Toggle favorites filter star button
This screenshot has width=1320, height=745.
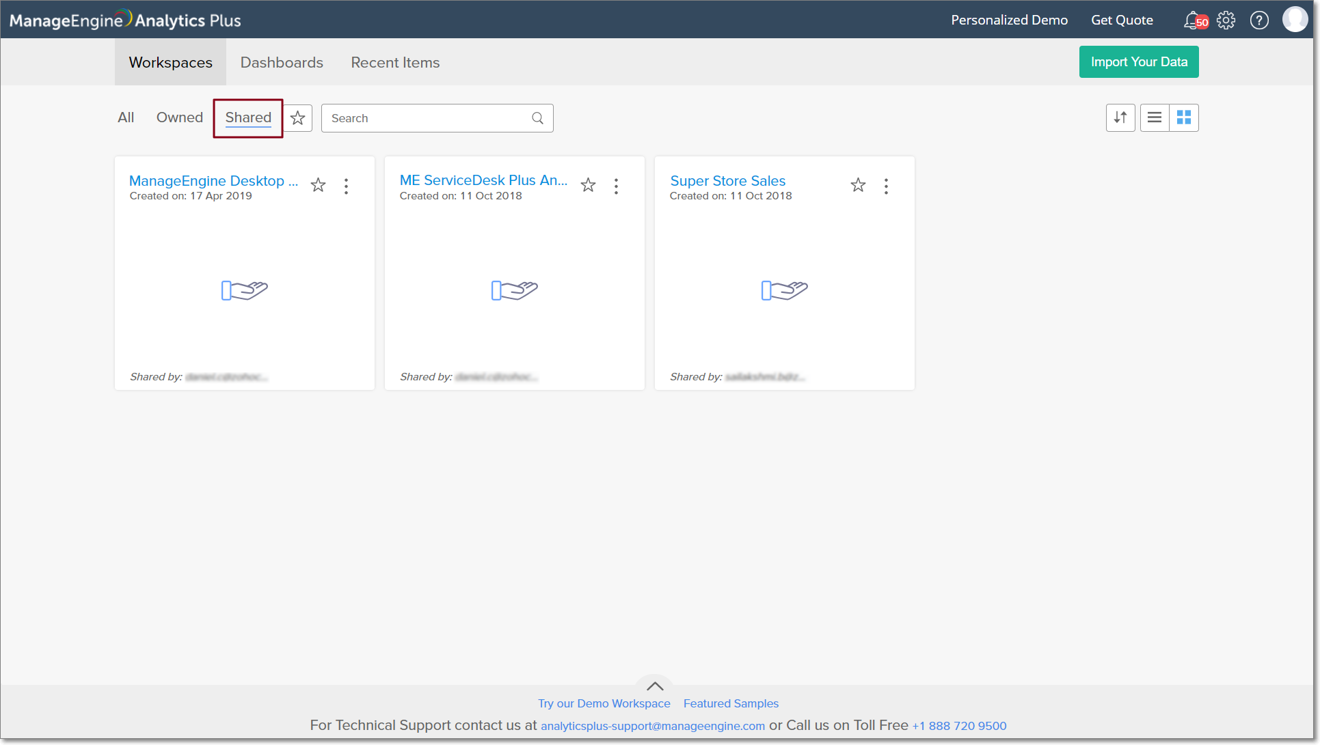click(298, 118)
